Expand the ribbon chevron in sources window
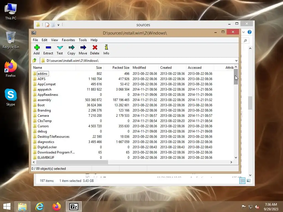The width and height of the screenshot is (283, 212). pos(243,32)
